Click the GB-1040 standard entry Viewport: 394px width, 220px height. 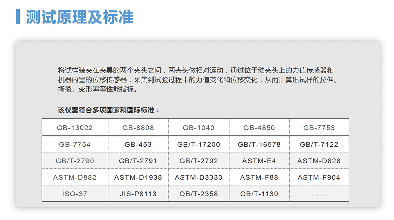(199, 128)
